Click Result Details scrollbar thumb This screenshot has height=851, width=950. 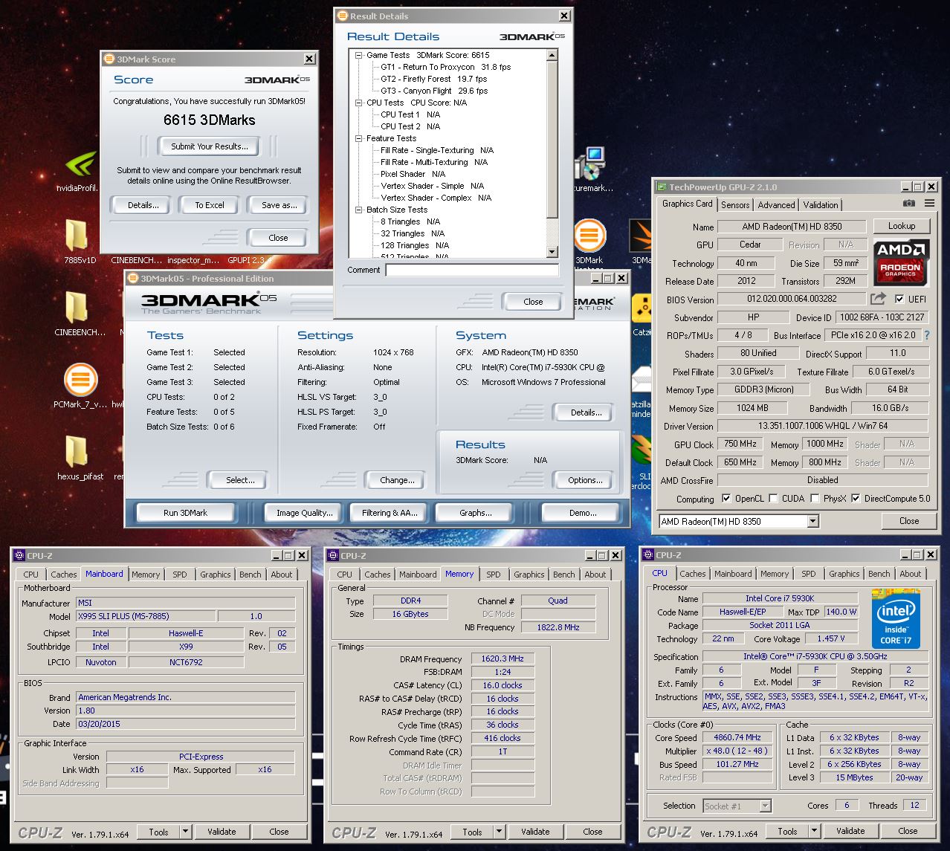tap(552, 140)
